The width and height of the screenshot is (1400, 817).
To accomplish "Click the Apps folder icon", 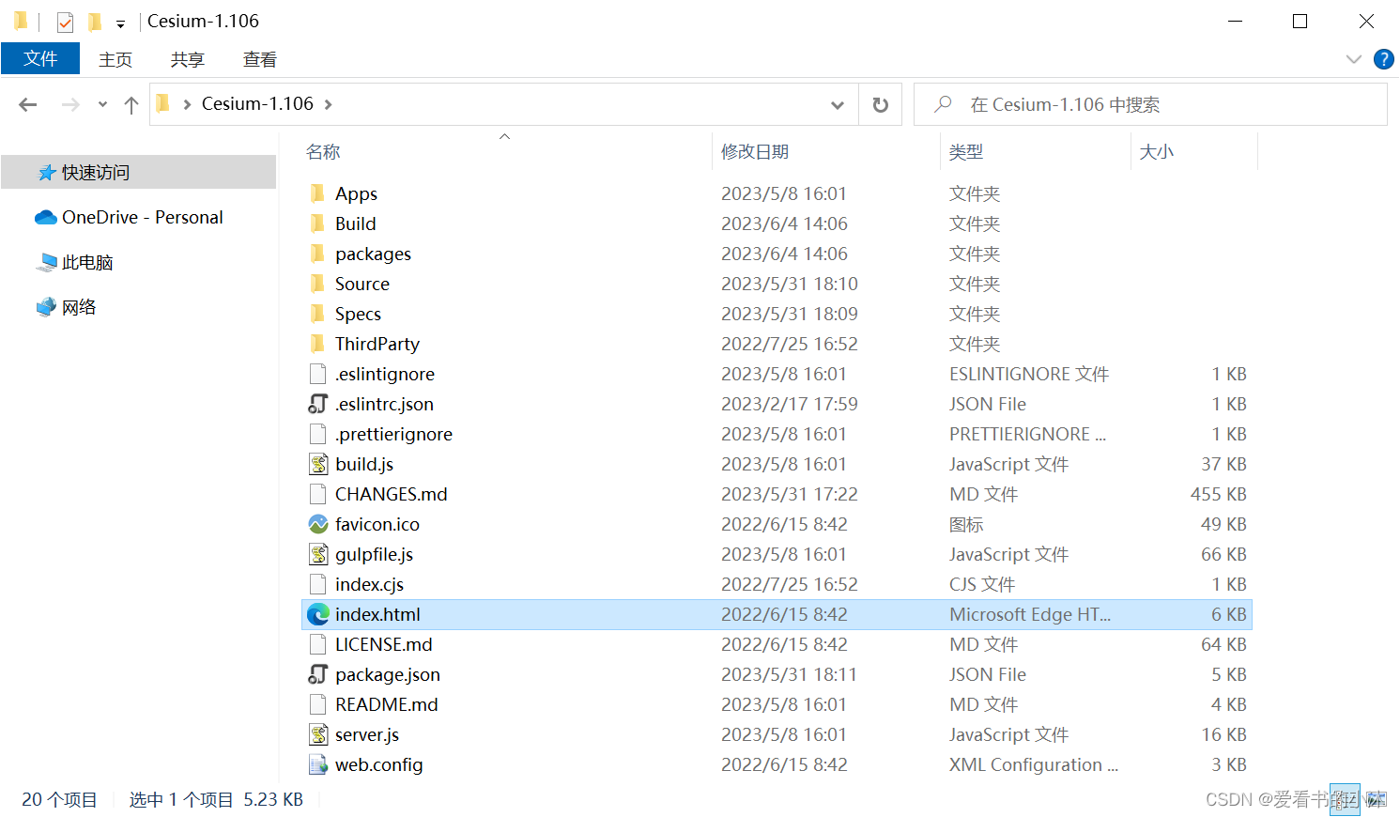I will (x=318, y=193).
